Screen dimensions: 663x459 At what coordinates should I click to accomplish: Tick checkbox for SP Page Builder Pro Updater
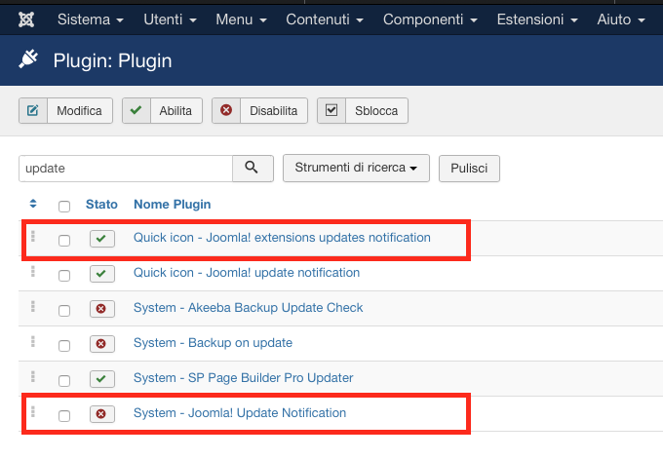pos(64,381)
